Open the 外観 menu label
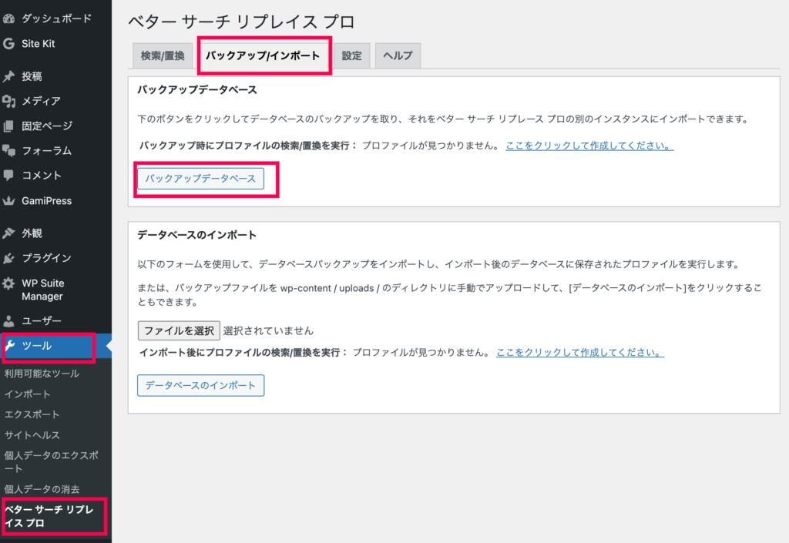This screenshot has width=789, height=543. click(x=32, y=233)
